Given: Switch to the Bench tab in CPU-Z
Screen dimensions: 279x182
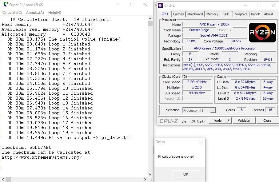Looking at the screenshot, I should pyautogui.click(x=256, y=14).
